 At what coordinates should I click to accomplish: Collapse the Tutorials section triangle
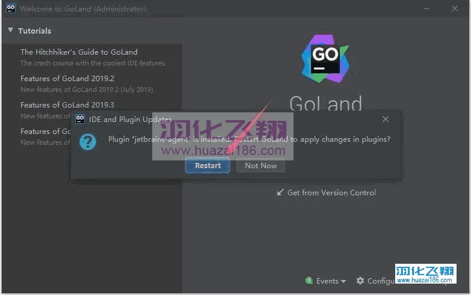click(10, 30)
